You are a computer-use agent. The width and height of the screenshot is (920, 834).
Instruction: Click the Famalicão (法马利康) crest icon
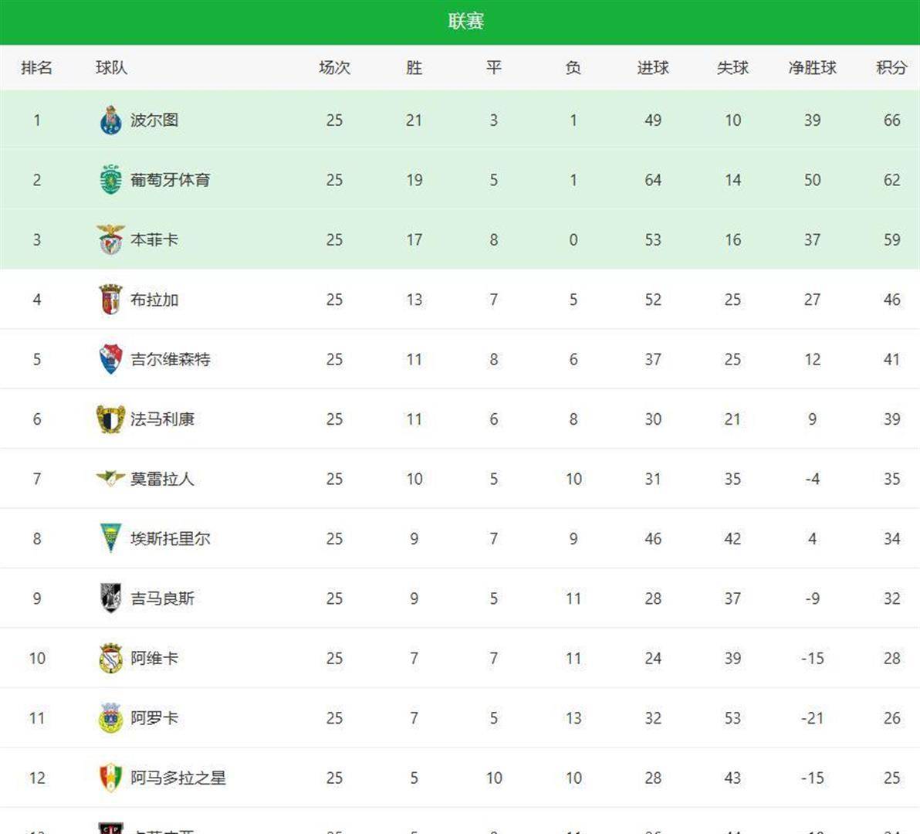110,419
